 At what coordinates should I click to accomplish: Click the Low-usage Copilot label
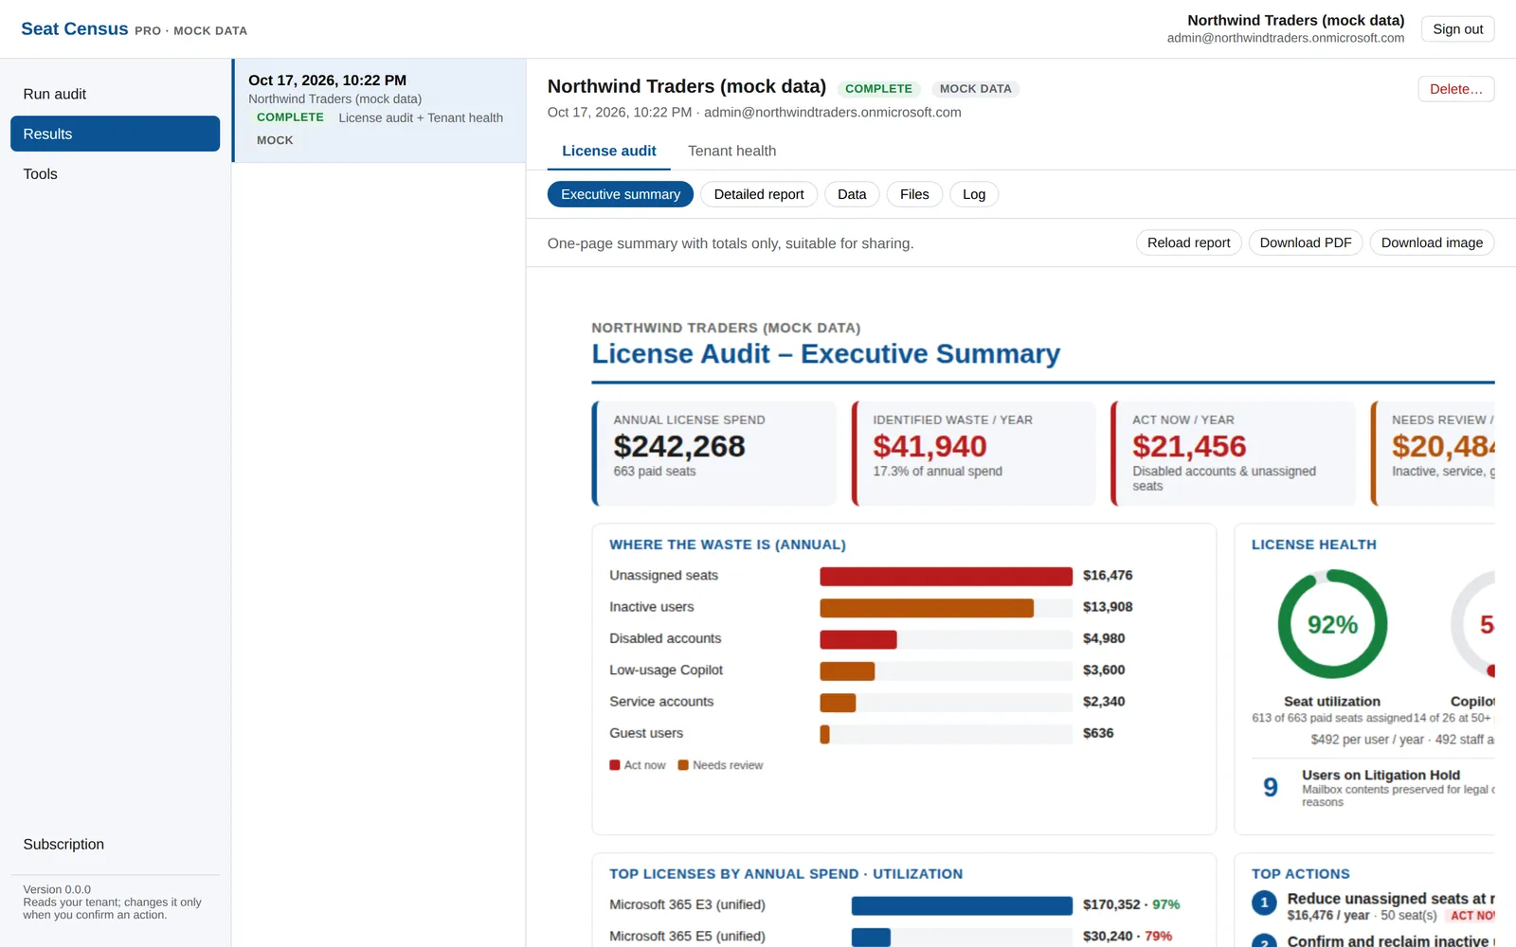tap(666, 670)
